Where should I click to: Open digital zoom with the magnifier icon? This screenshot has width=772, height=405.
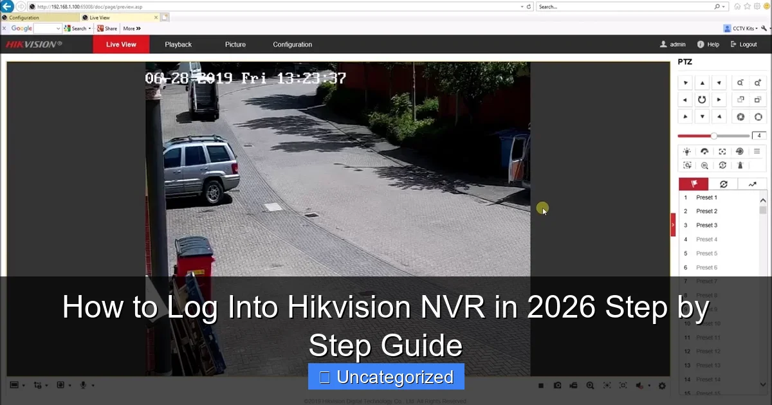pyautogui.click(x=591, y=385)
